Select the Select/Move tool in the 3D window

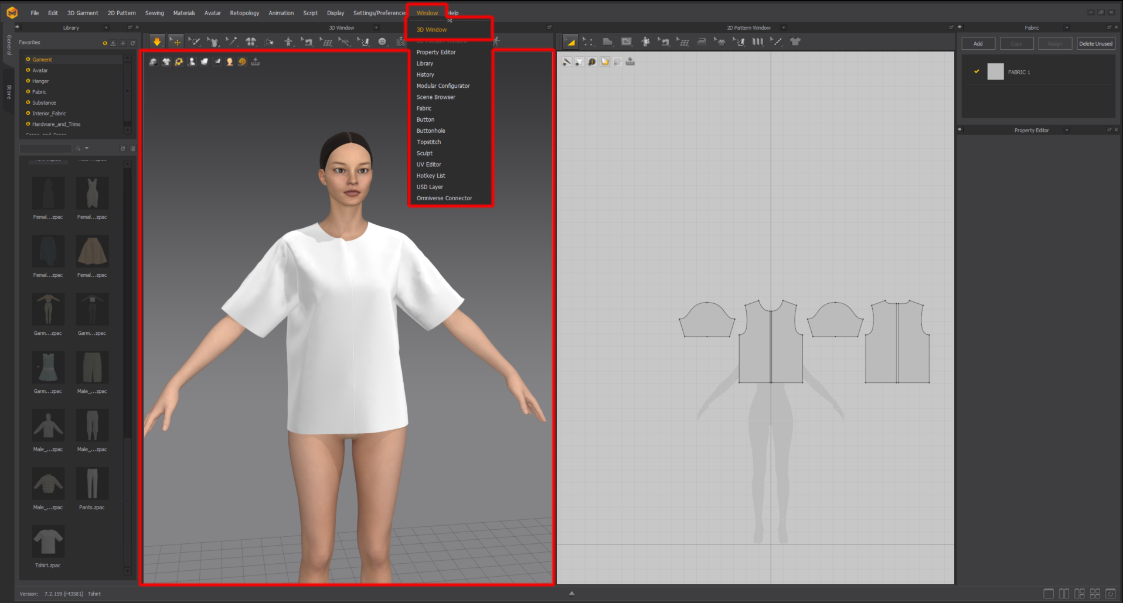(176, 42)
